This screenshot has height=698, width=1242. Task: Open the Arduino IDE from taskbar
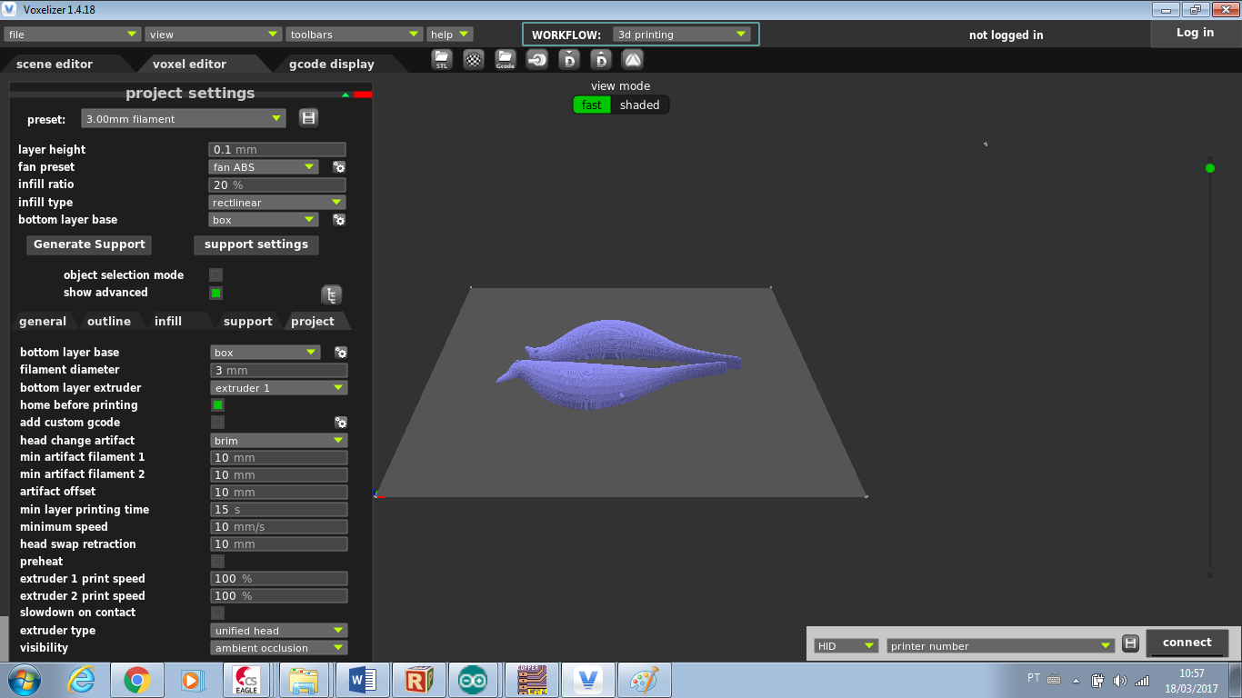[474, 680]
